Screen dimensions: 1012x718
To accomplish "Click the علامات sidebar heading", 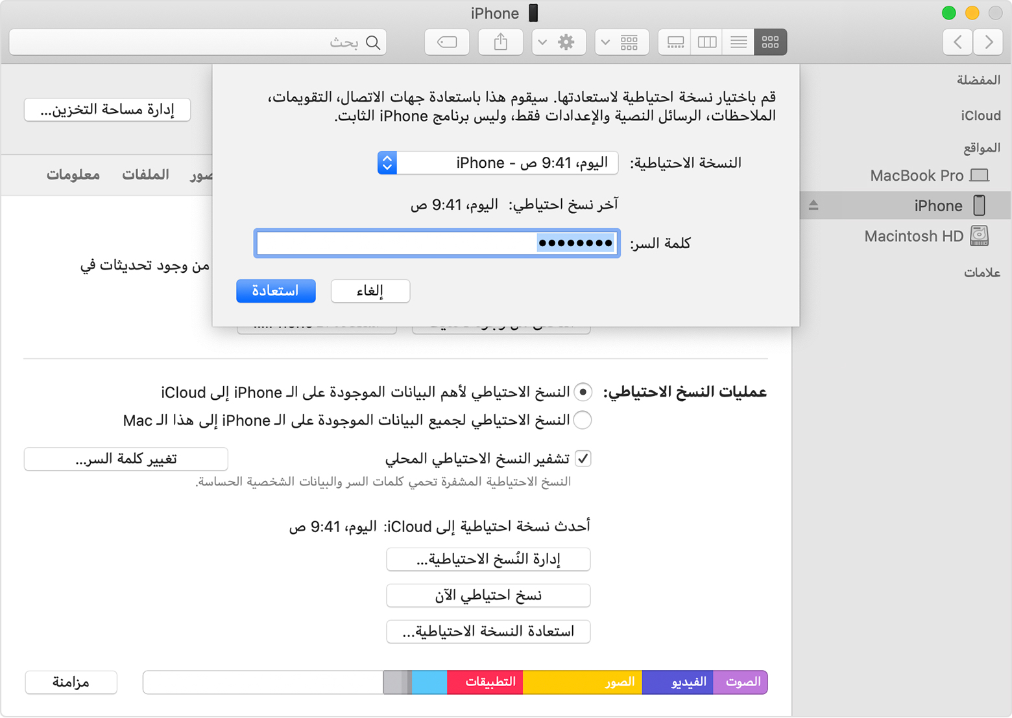I will coord(982,272).
